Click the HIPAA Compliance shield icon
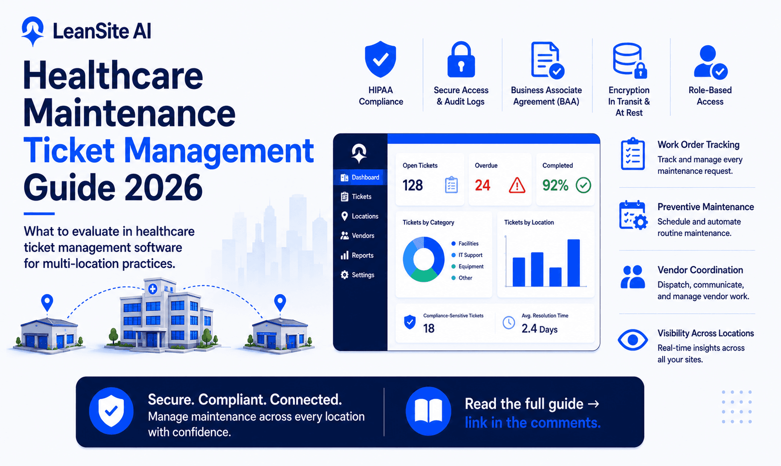781x466 pixels. [380, 59]
